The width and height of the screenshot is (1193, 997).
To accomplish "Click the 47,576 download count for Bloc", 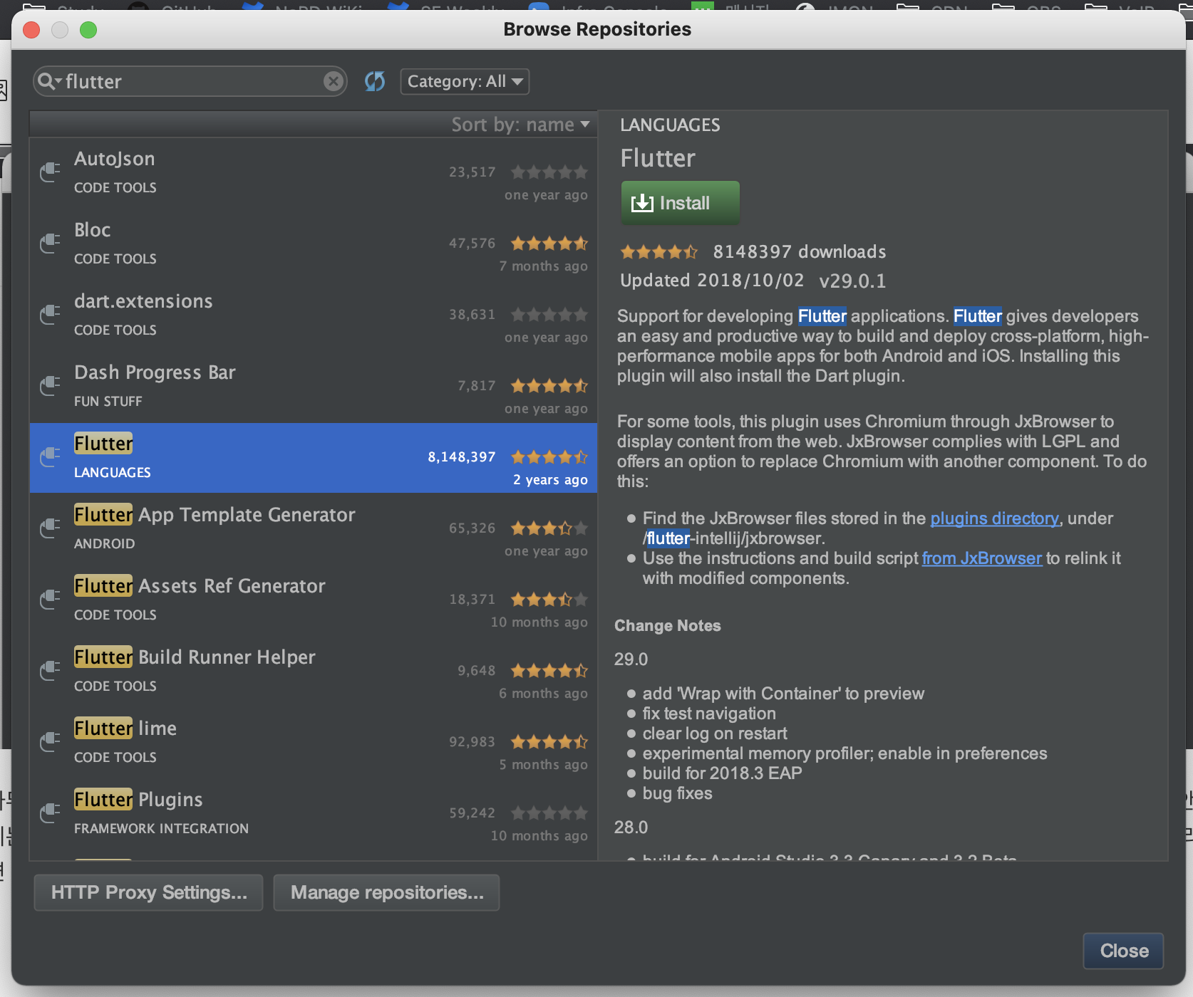I will coord(472,244).
